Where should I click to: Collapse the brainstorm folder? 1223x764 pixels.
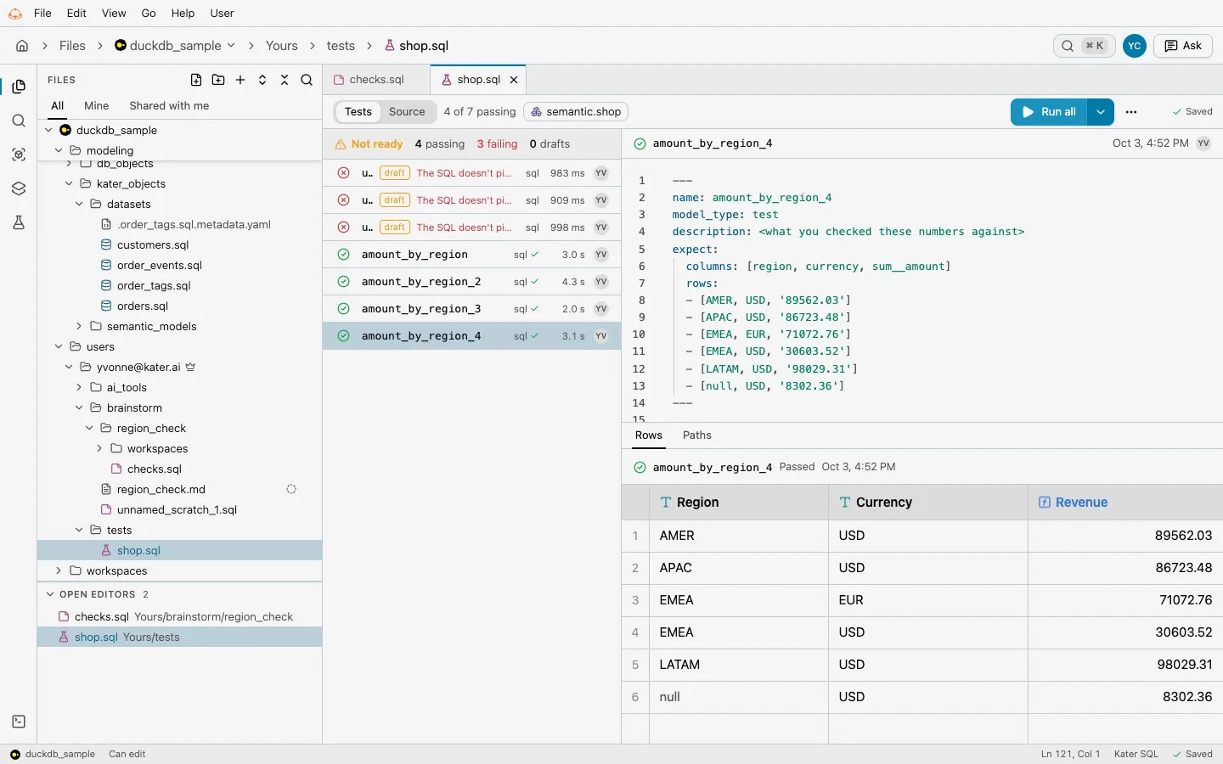pyautogui.click(x=79, y=408)
